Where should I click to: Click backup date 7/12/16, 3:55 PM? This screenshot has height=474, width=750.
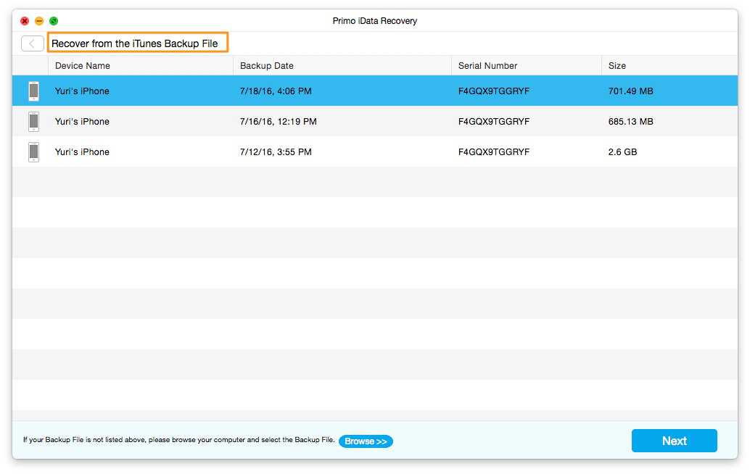(276, 152)
